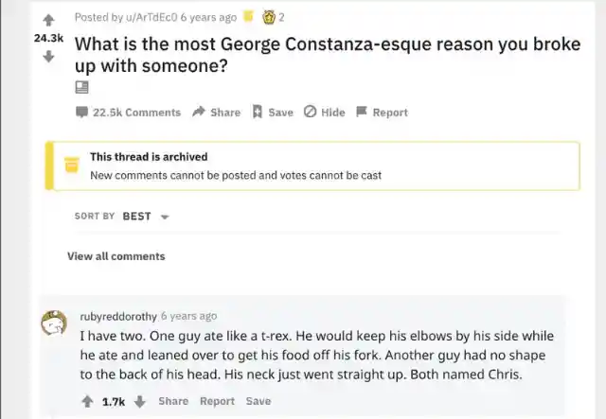606x419 pixels.
Task: Downvote rubyreddorothy's comment
Action: pos(139,401)
